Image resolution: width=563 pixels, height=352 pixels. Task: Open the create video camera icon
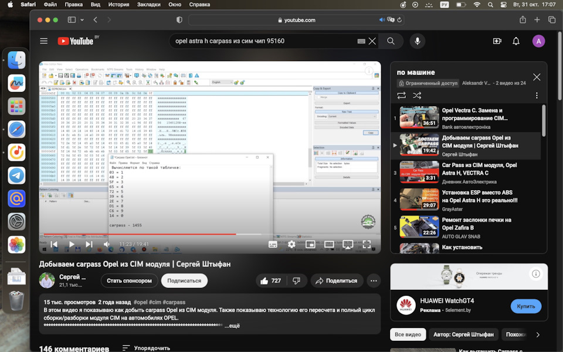[x=497, y=41]
